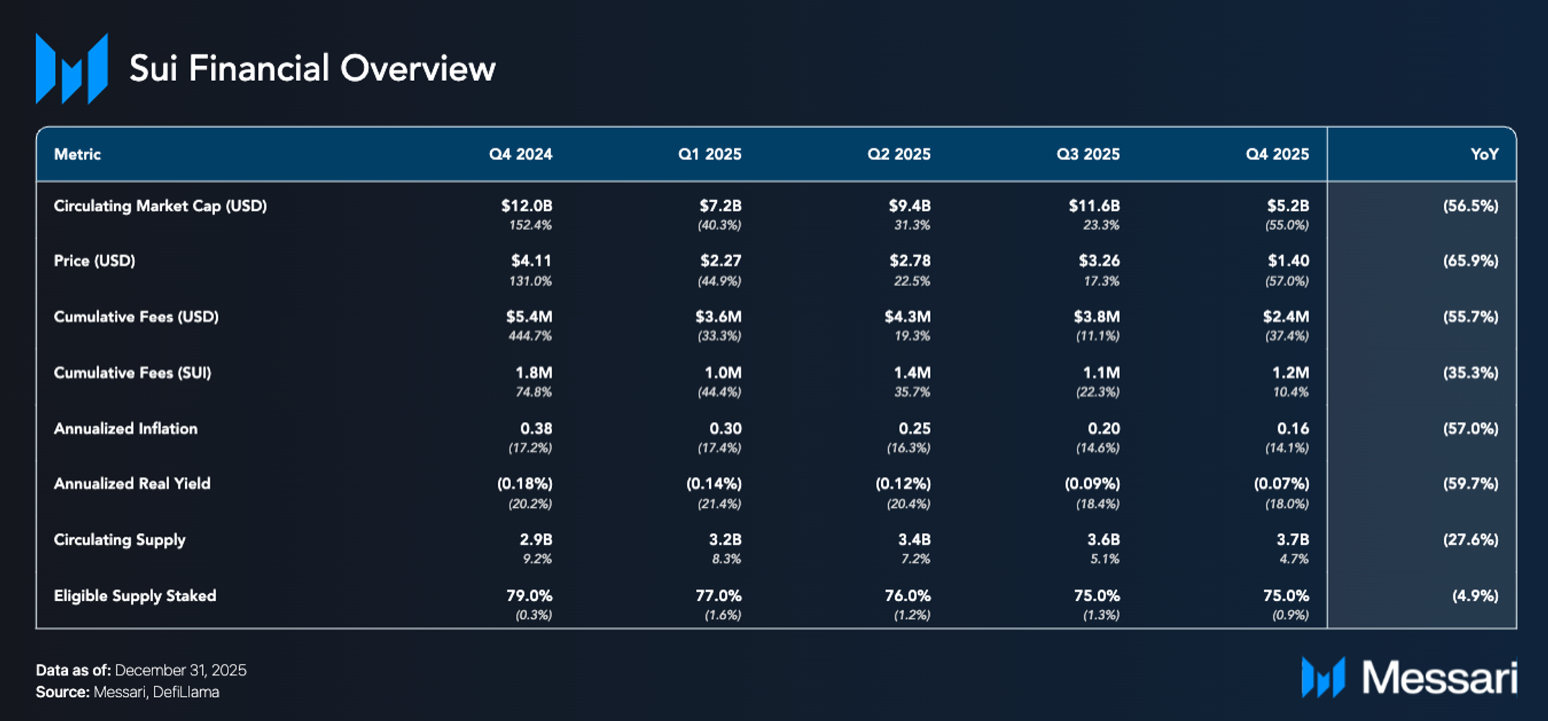This screenshot has height=721, width=1548.
Task: Select the '76.0%' eligible supply staked value
Action: (x=908, y=595)
